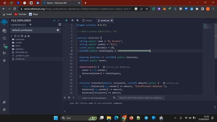The image size is (217, 122).
Task: Bookmark this page with star icon
Action: pos(147,9)
